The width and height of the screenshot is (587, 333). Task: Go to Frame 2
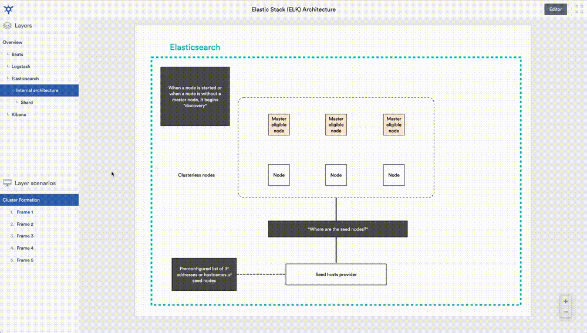[25, 224]
